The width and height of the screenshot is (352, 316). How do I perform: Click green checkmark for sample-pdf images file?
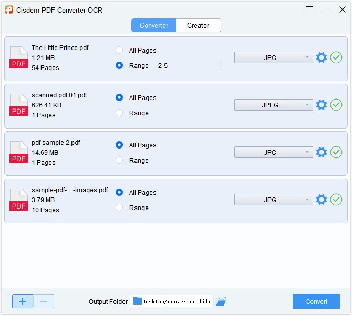(336, 200)
